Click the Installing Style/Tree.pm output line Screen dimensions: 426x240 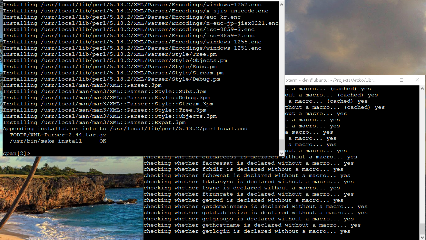110,54
